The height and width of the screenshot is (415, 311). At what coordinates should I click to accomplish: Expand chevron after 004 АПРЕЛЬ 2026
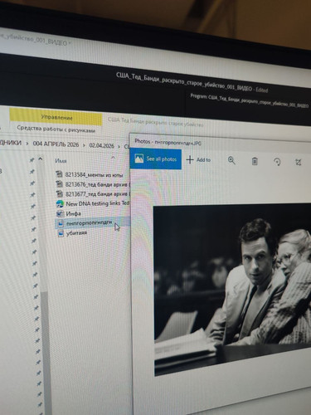pos(84,145)
